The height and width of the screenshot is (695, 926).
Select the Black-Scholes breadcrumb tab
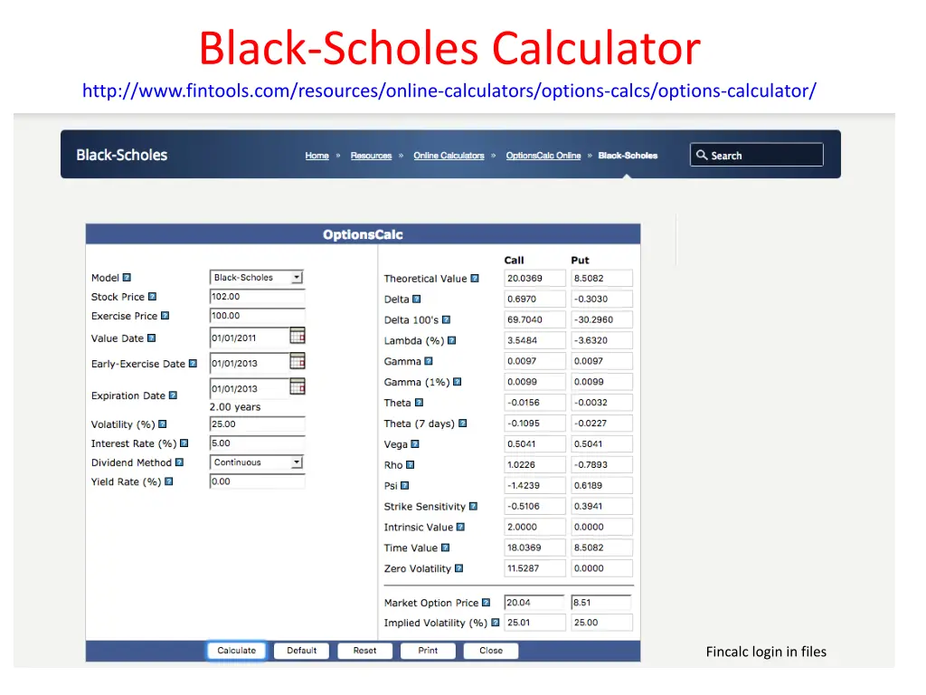coord(628,156)
